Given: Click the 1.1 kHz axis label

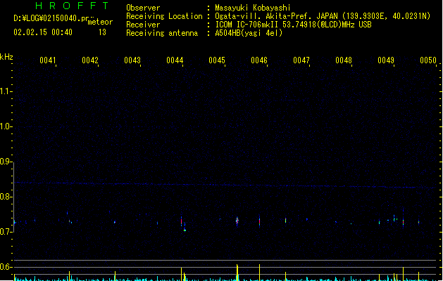Looking at the screenshot, I should pyautogui.click(x=6, y=91).
